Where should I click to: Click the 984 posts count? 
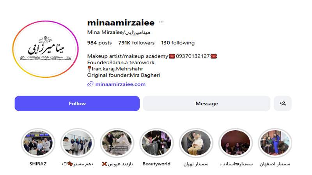pos(99,43)
